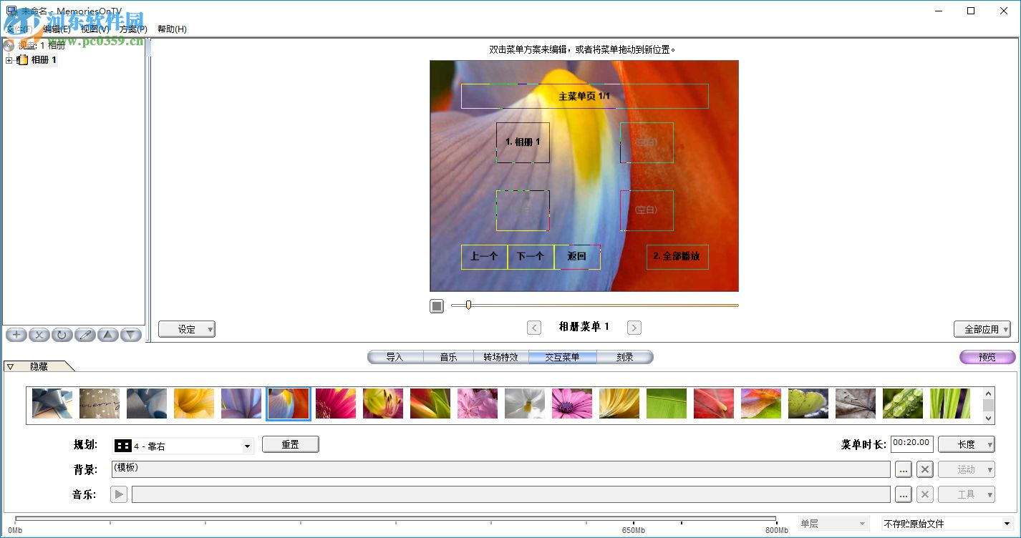Select the yellow tulip template thumbnail
This screenshot has width=1021, height=538.
coord(194,403)
